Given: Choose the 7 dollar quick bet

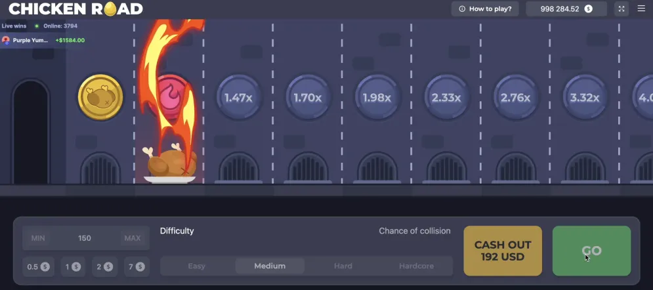Looking at the screenshot, I should (137, 266).
